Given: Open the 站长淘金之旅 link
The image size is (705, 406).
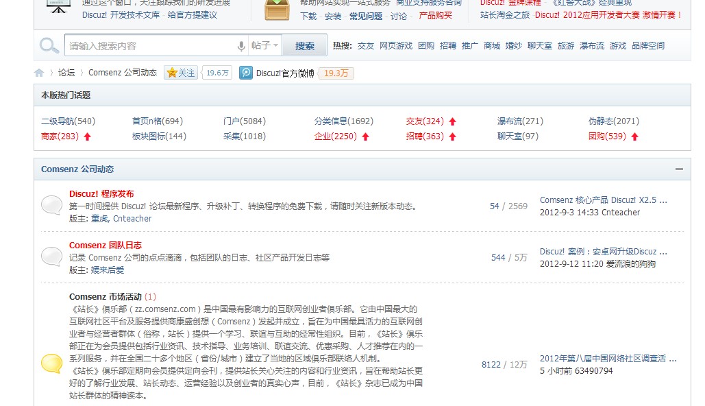Looking at the screenshot, I should 505,15.
